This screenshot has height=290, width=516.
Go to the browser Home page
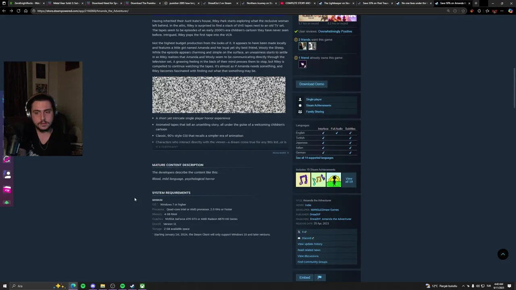26,11
